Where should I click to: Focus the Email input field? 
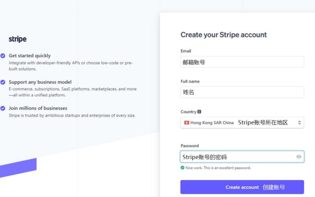242,62
